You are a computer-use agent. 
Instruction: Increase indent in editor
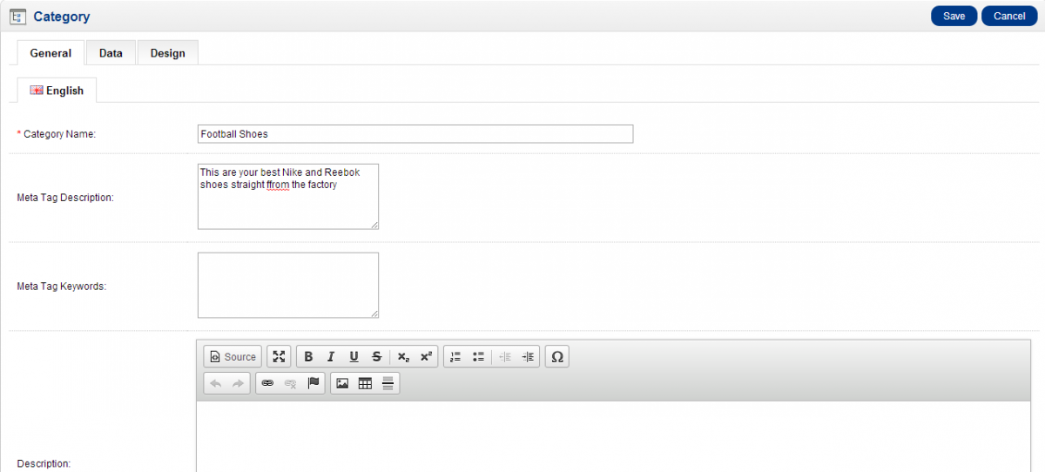[528, 356]
